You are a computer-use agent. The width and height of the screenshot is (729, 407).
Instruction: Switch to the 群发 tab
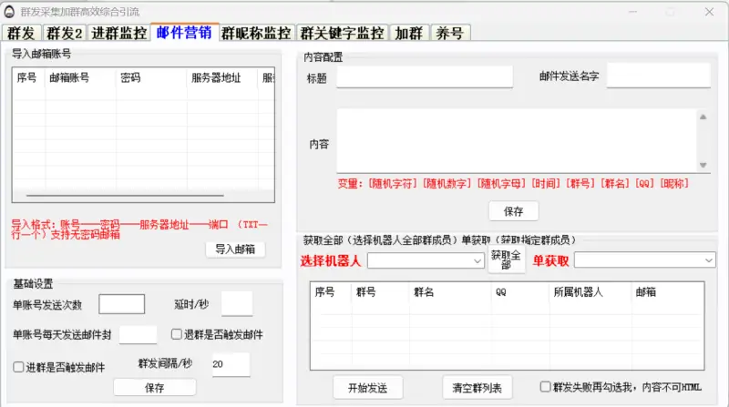[x=20, y=34]
